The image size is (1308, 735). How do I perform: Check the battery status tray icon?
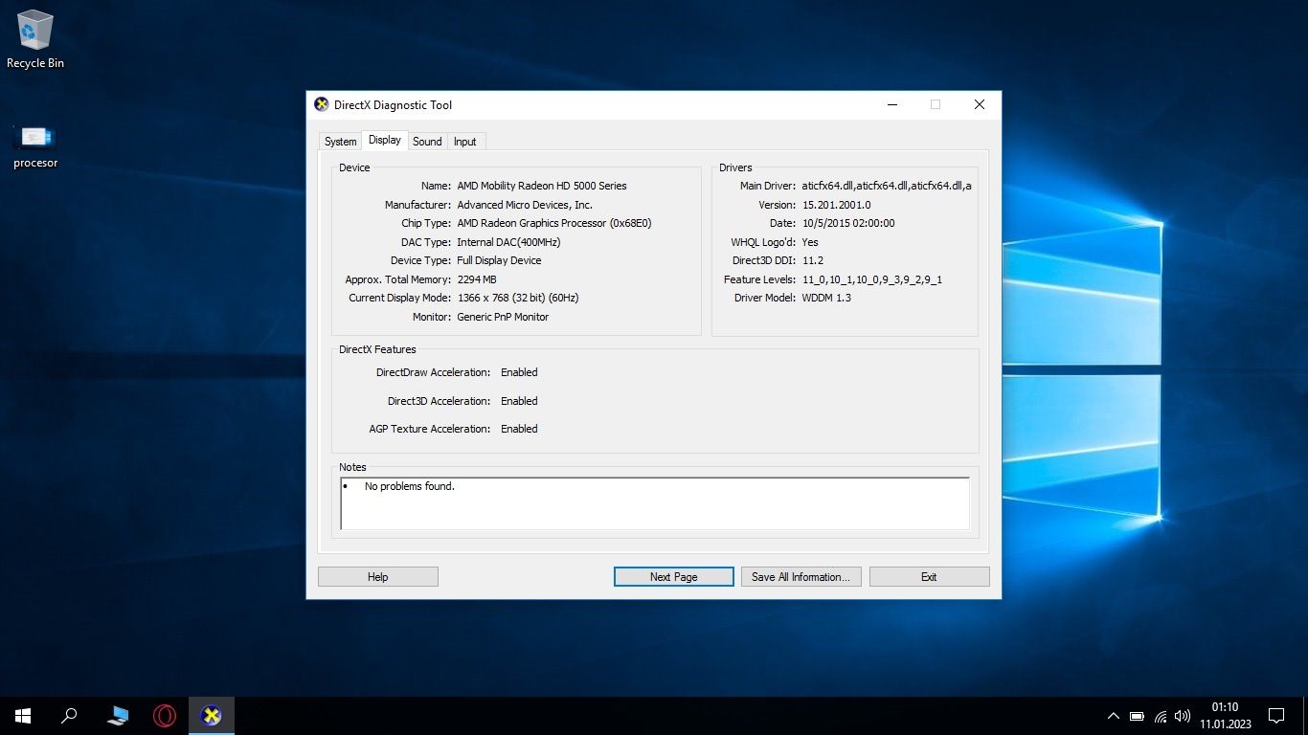1137,716
